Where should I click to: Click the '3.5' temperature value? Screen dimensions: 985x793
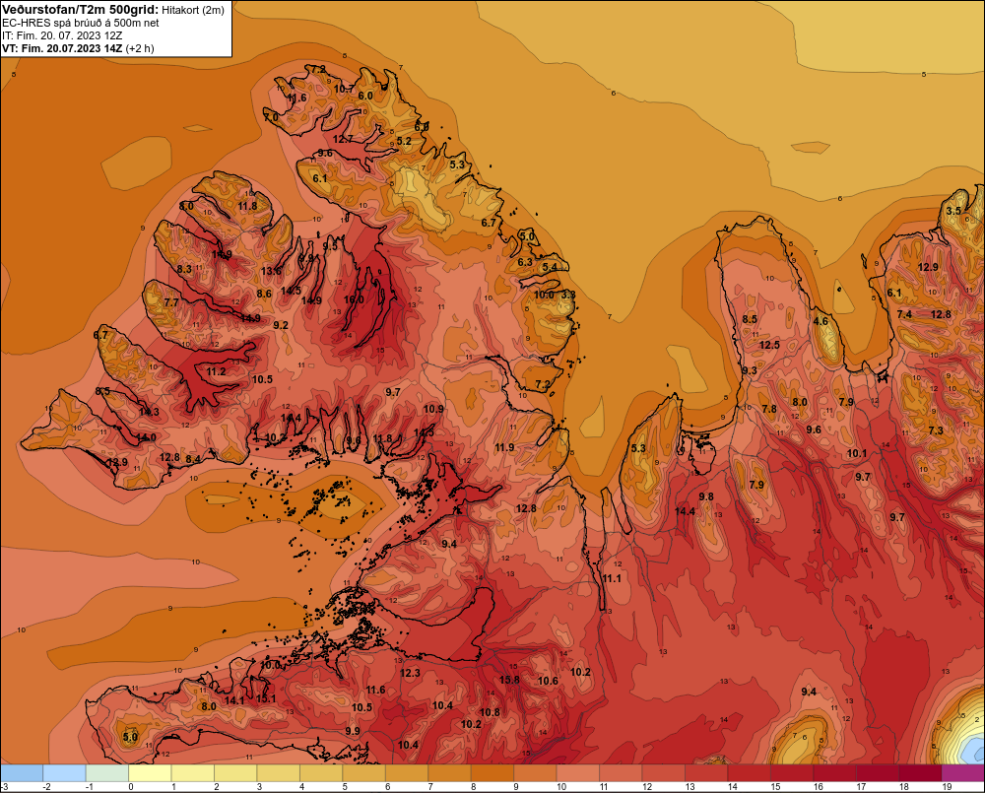click(x=953, y=211)
